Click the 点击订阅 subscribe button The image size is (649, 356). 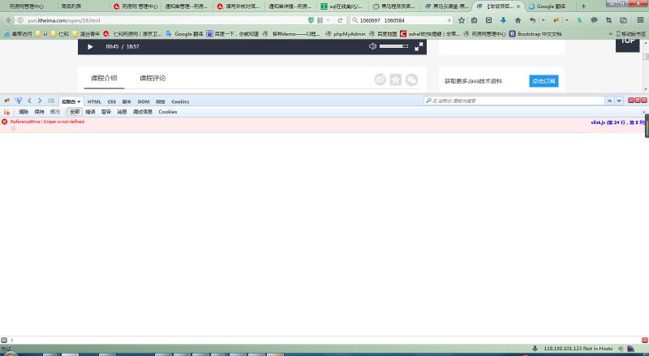544,81
